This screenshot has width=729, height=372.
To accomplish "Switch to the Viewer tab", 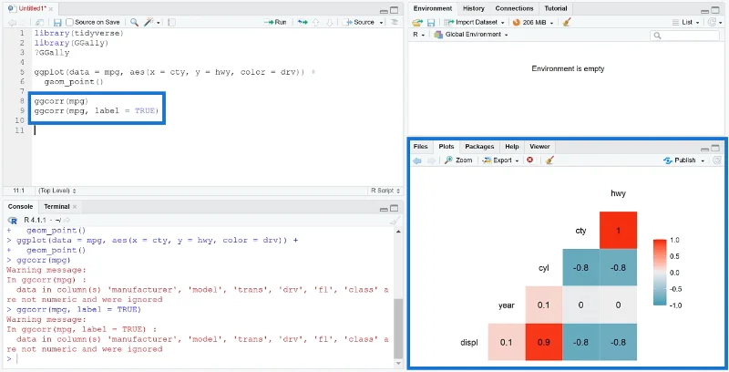I will click(x=539, y=147).
